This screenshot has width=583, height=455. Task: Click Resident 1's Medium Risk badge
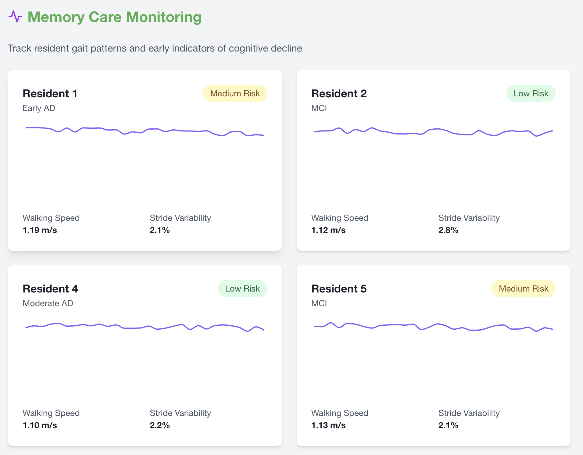[235, 93]
